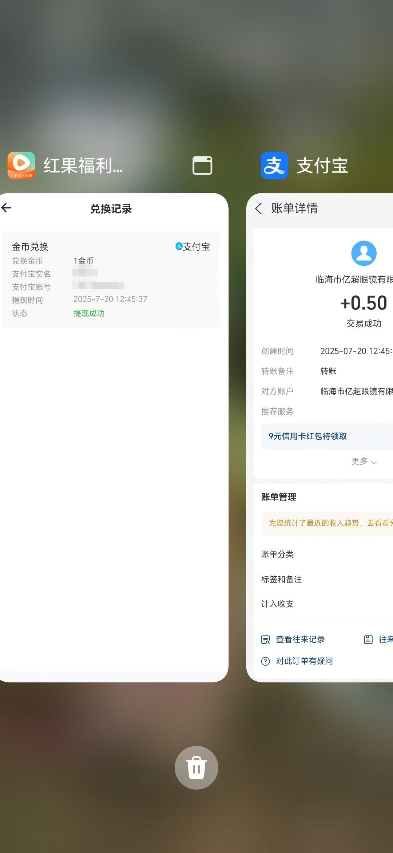The width and height of the screenshot is (393, 853).
Task: Claim 9元信用卡红包待领取 banner
Action: coord(327,436)
